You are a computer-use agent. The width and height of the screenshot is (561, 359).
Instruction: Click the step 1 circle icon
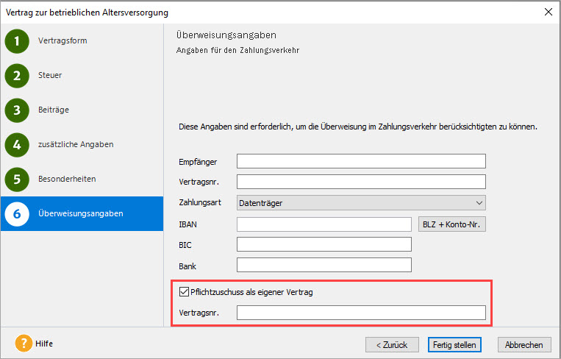(x=17, y=41)
